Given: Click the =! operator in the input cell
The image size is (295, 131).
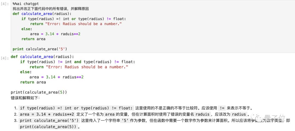Looking at the screenshot, I should (x=58, y=19).
